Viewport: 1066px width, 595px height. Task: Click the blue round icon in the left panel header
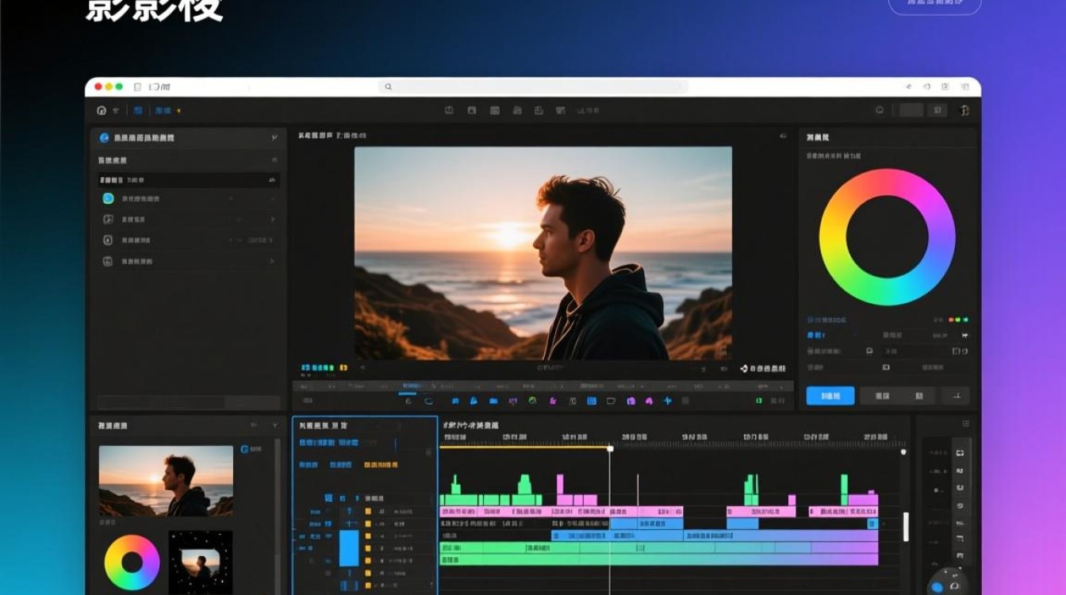(x=104, y=138)
